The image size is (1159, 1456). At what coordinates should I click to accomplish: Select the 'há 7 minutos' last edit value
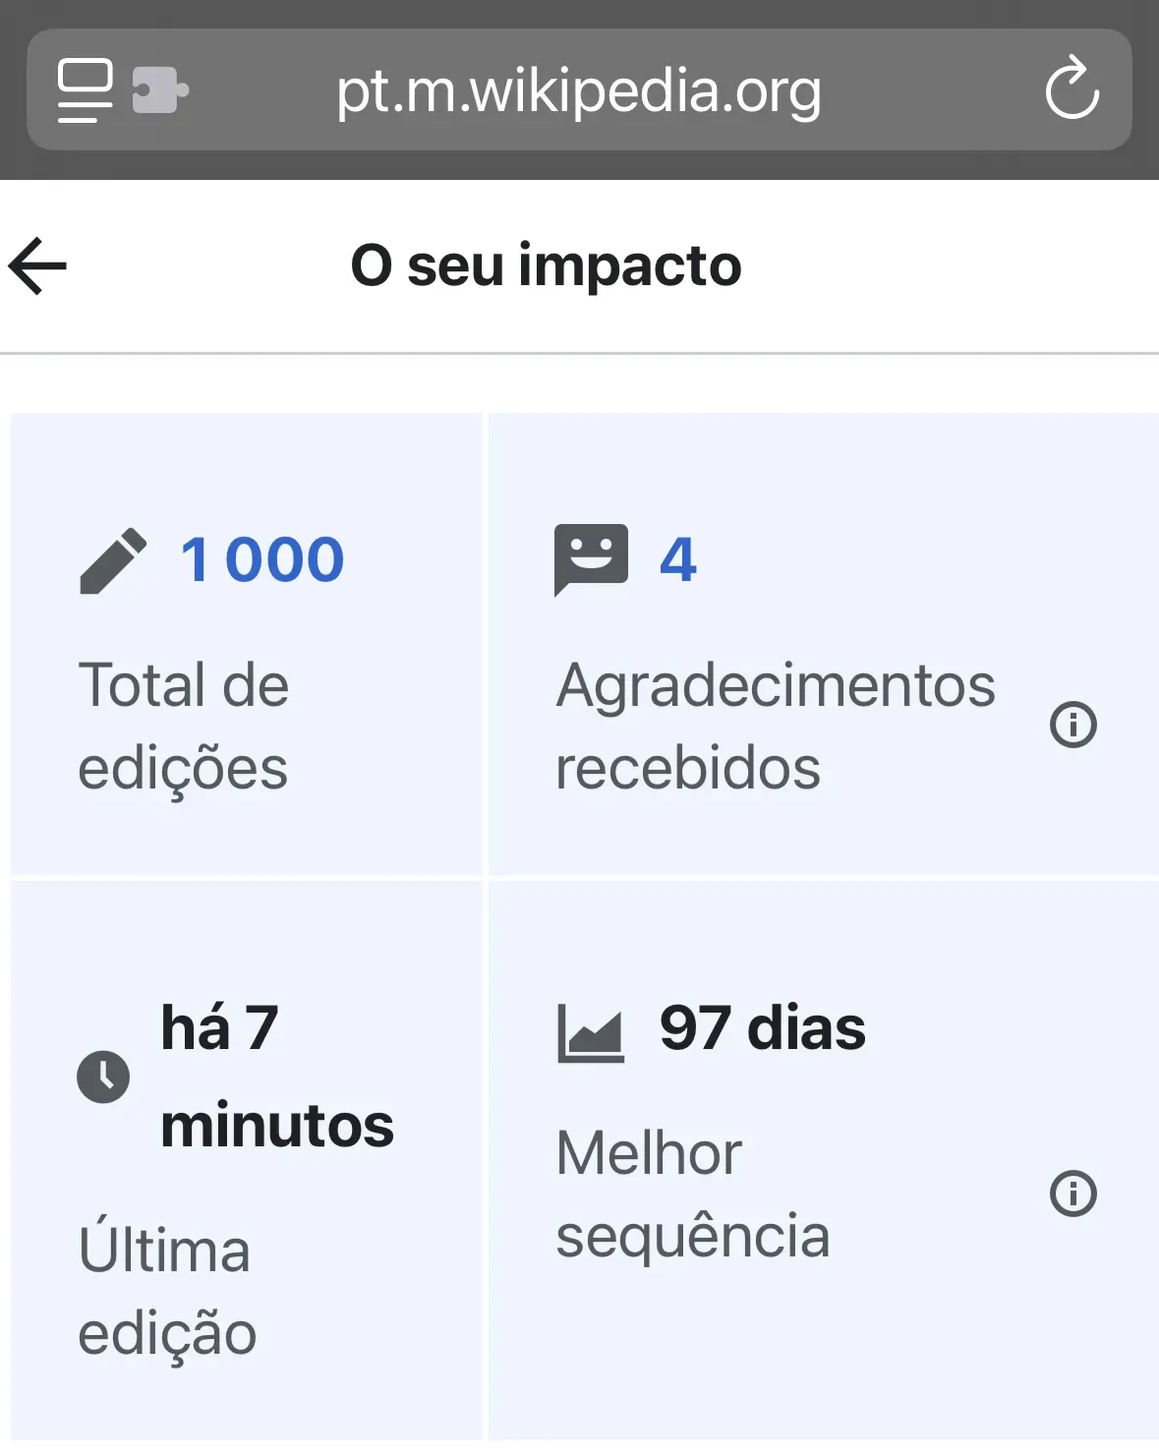tap(277, 1077)
